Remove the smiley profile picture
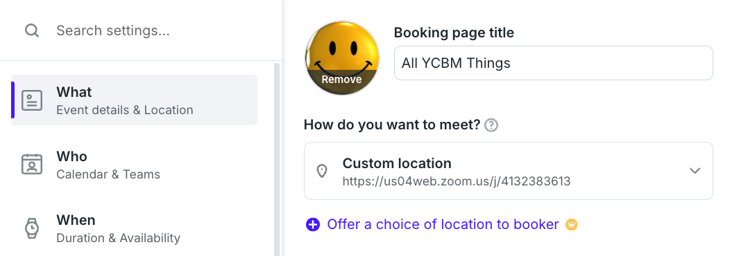The image size is (732, 256). point(342,80)
